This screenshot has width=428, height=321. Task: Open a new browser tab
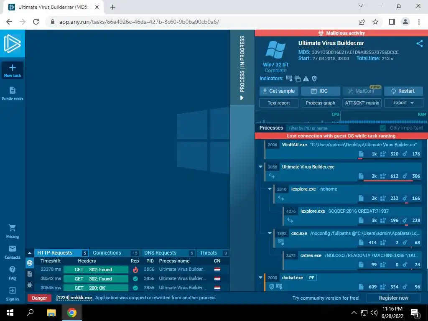tap(113, 7)
